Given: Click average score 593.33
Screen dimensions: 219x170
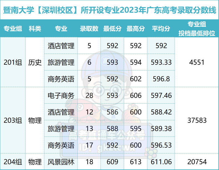Looking at the screenshot, I should (x=161, y=62).
